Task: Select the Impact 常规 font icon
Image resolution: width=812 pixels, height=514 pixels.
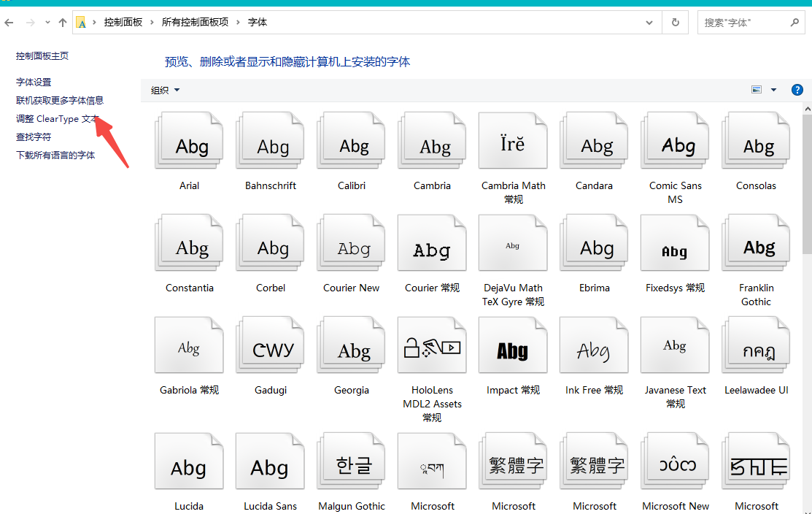Action: coord(513,345)
